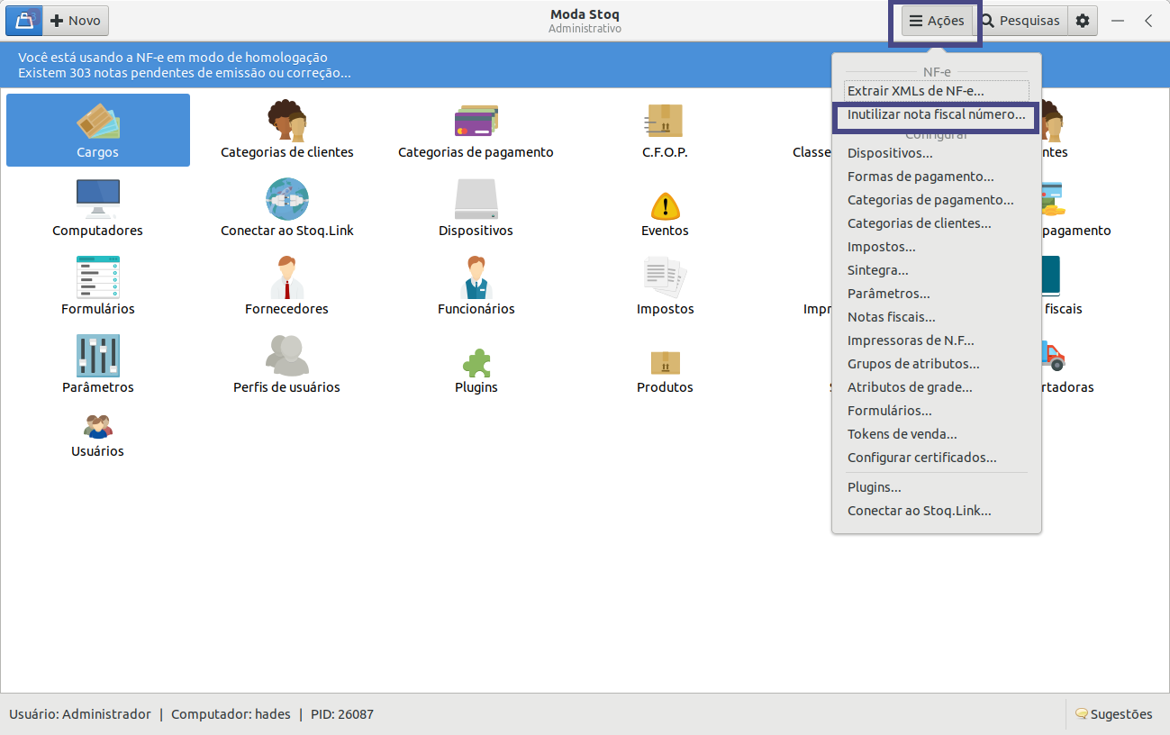Screen dimensions: 1170x735
Task: Click the back chevron in the header
Action: pyautogui.click(x=1148, y=21)
